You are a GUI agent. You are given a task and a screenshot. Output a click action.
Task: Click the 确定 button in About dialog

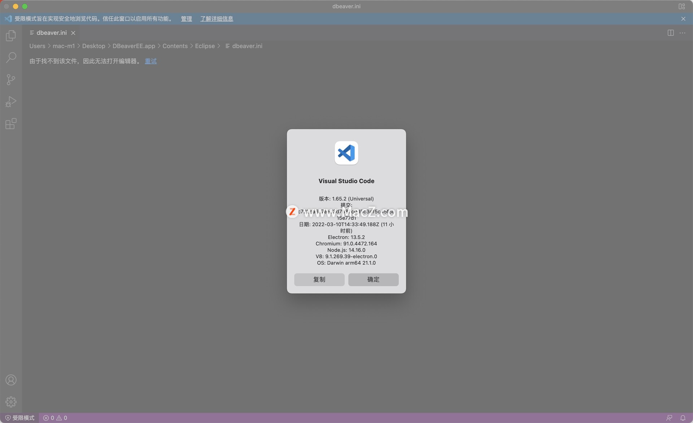(373, 279)
